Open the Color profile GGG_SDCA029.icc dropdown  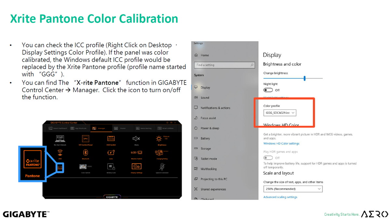tap(280, 113)
